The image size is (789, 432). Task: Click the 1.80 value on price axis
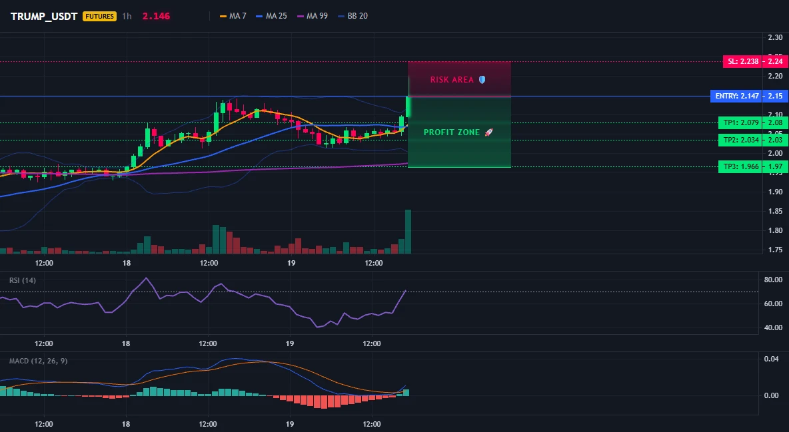click(x=775, y=230)
